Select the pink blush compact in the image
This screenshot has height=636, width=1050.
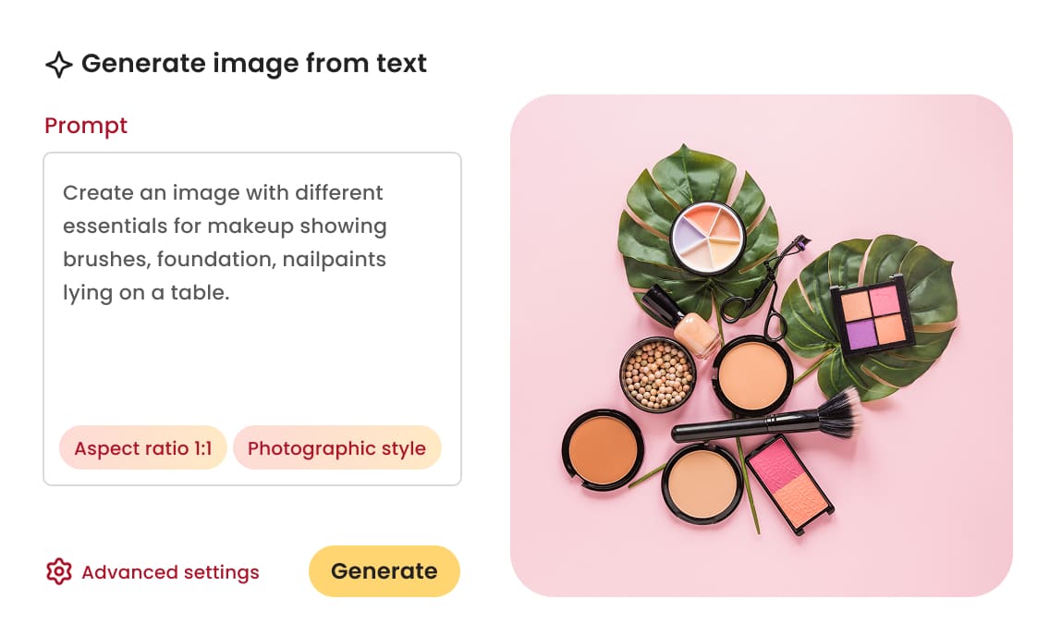point(788,483)
